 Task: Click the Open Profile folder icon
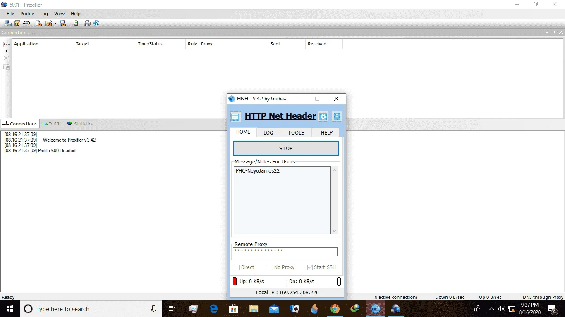[48, 24]
